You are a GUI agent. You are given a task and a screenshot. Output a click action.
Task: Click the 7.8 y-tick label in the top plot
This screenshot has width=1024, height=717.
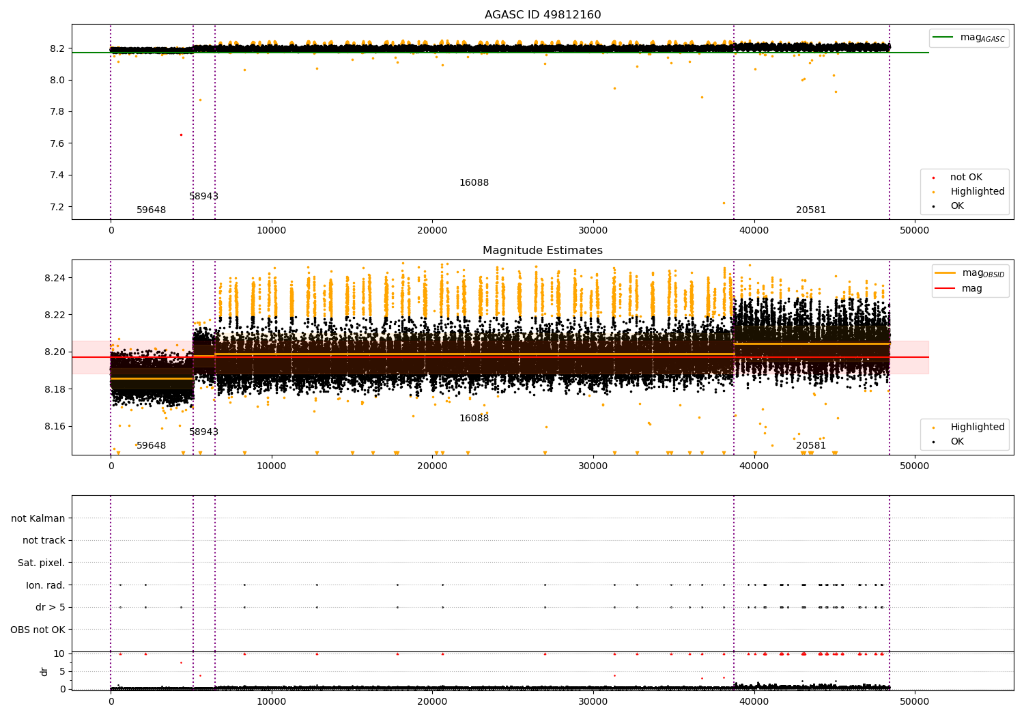pyautogui.click(x=58, y=112)
